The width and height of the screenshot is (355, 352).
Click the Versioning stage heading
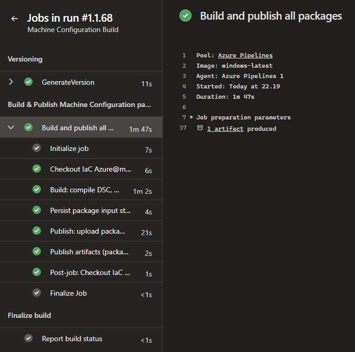(x=25, y=59)
